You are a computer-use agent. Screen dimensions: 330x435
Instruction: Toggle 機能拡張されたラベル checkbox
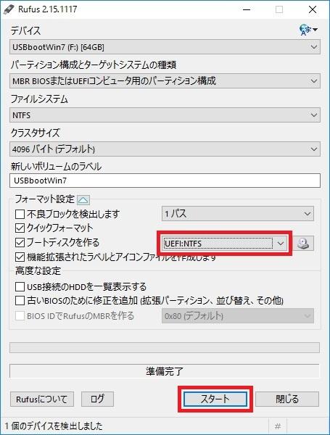click(20, 257)
